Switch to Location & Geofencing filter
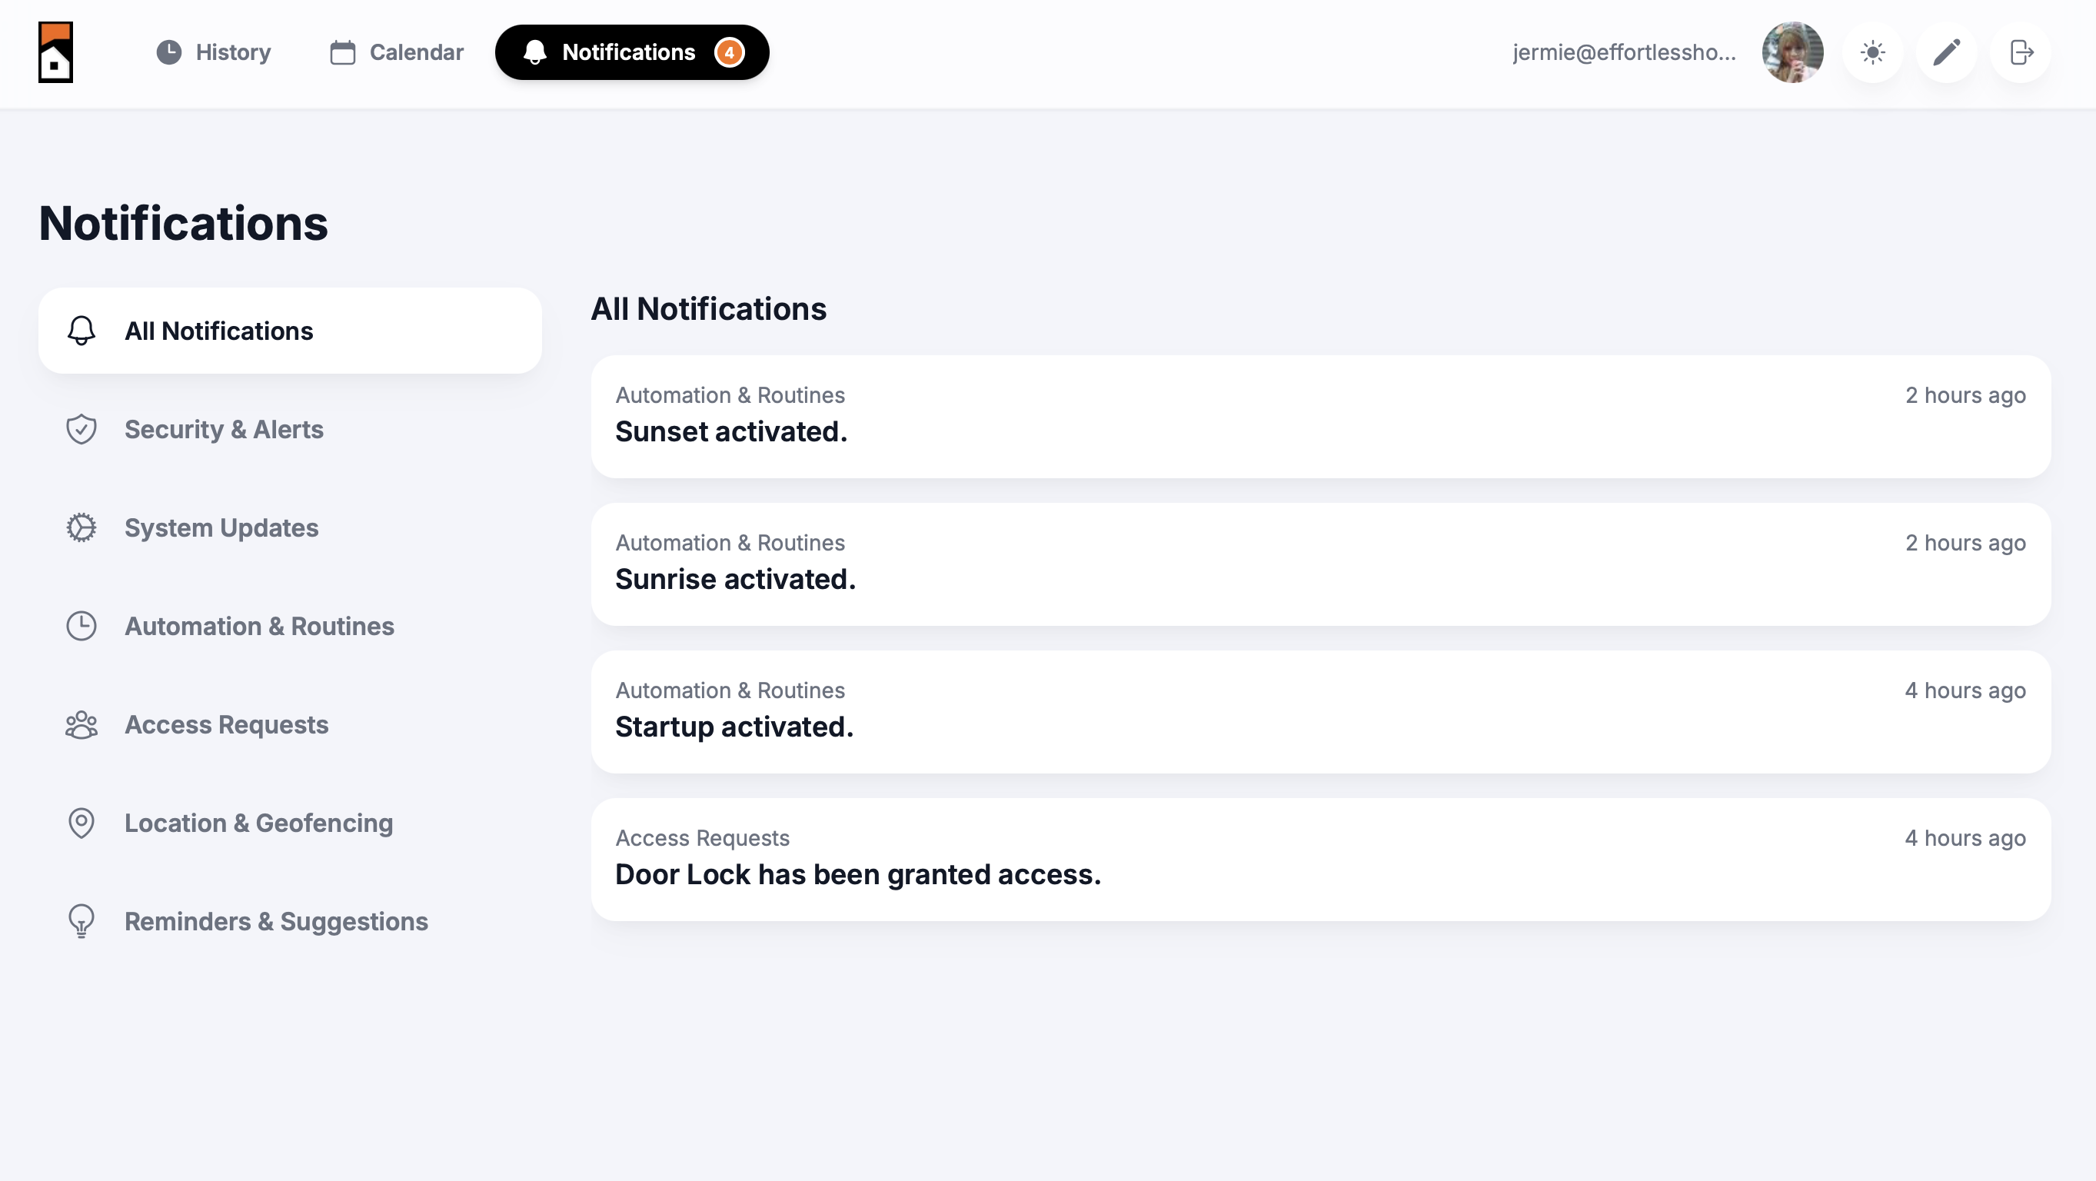This screenshot has width=2096, height=1181. coord(258,823)
